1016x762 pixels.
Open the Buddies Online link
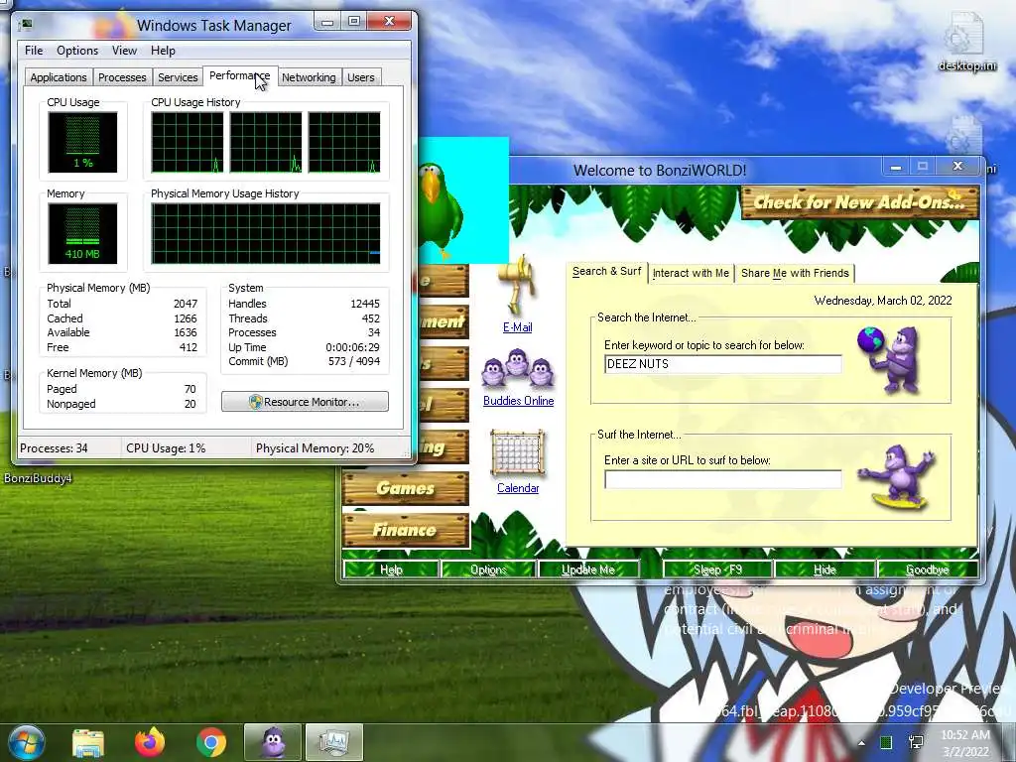pyautogui.click(x=518, y=401)
